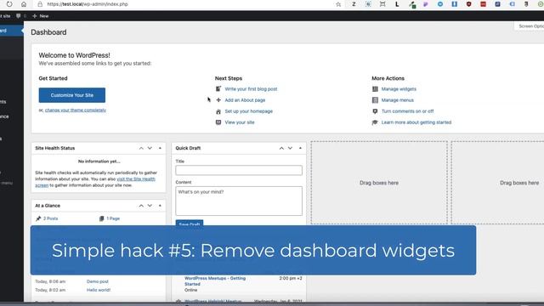Focus the What's on your mind content box
544x306 pixels.
click(239, 201)
